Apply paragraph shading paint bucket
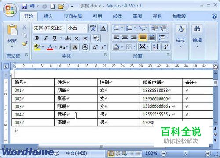220x158 pixels. click(116, 47)
